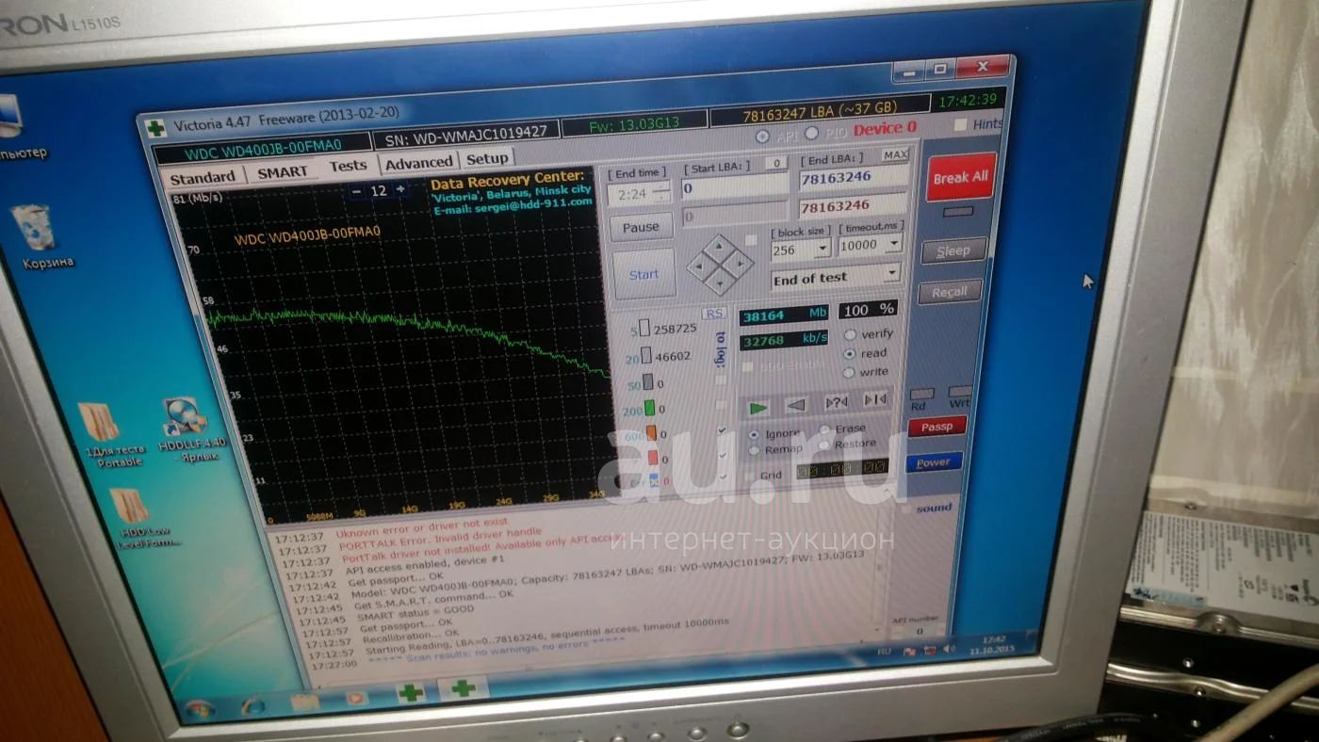Switch to the SMART tab
This screenshot has height=742, width=1319.
click(x=283, y=172)
